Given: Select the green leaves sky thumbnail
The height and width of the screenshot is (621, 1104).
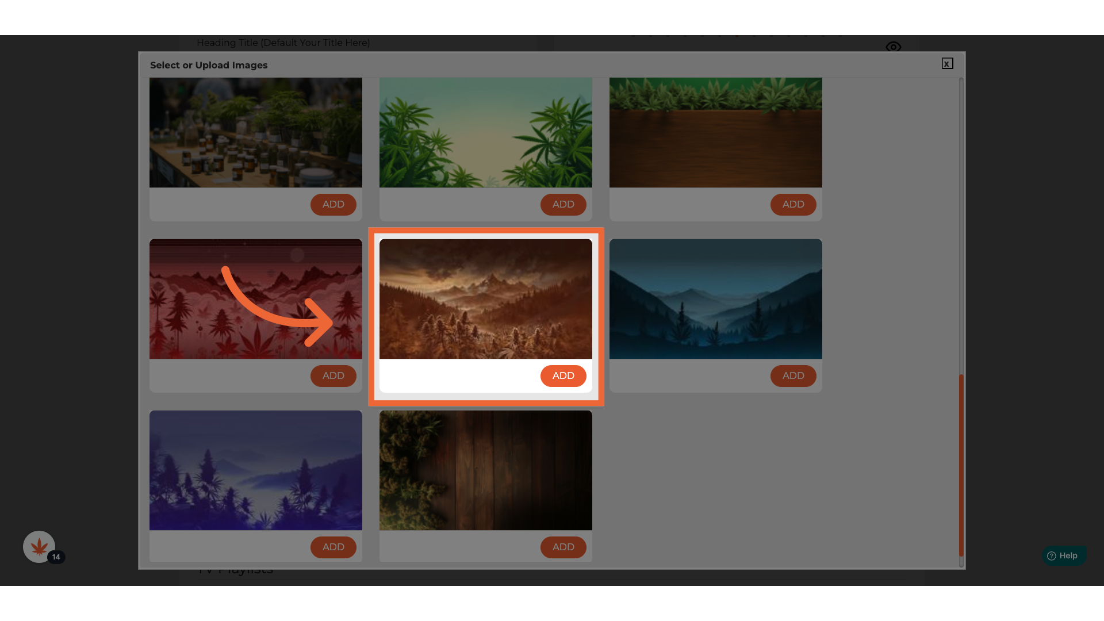Looking at the screenshot, I should click(485, 132).
